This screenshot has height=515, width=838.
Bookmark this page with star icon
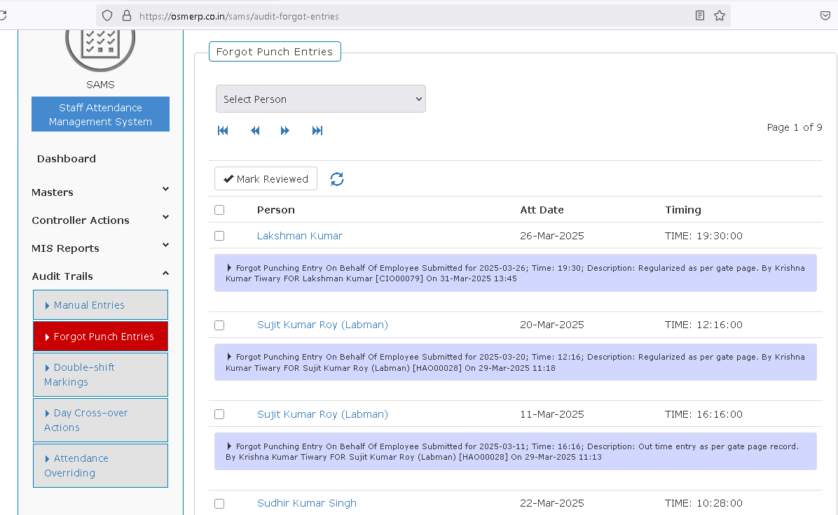pyautogui.click(x=720, y=15)
